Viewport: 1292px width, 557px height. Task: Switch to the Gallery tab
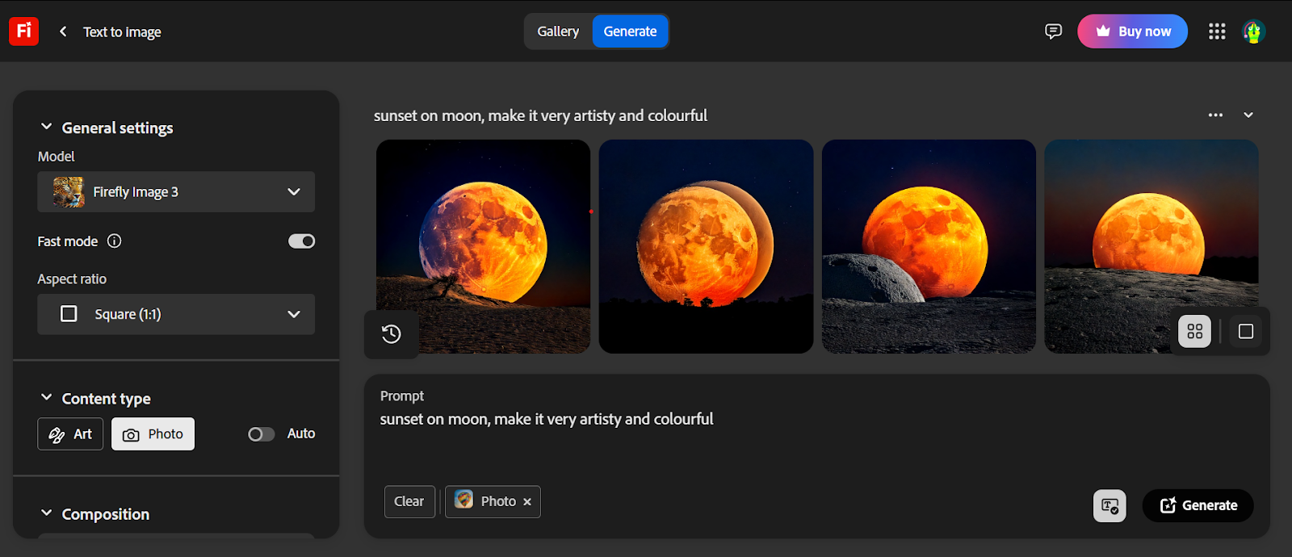558,31
